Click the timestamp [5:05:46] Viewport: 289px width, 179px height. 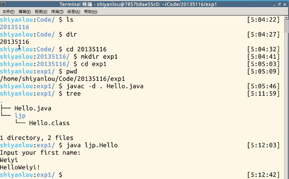(x=263, y=86)
